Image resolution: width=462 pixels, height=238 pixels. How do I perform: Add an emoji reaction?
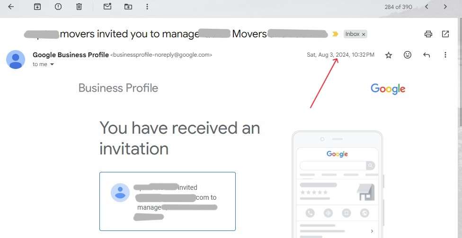coord(408,55)
